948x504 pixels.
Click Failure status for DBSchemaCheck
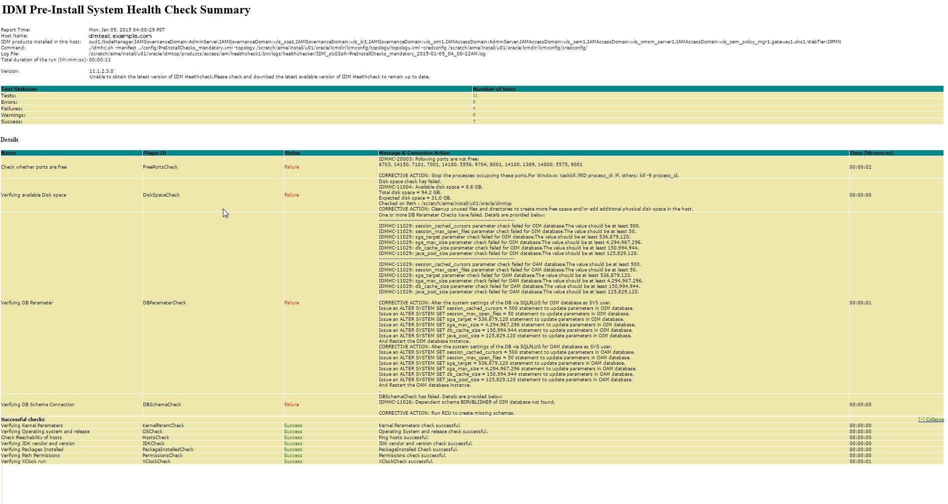click(292, 405)
